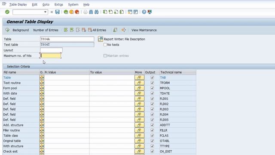
Task: Click the Check exit field label
Action: click(10, 151)
